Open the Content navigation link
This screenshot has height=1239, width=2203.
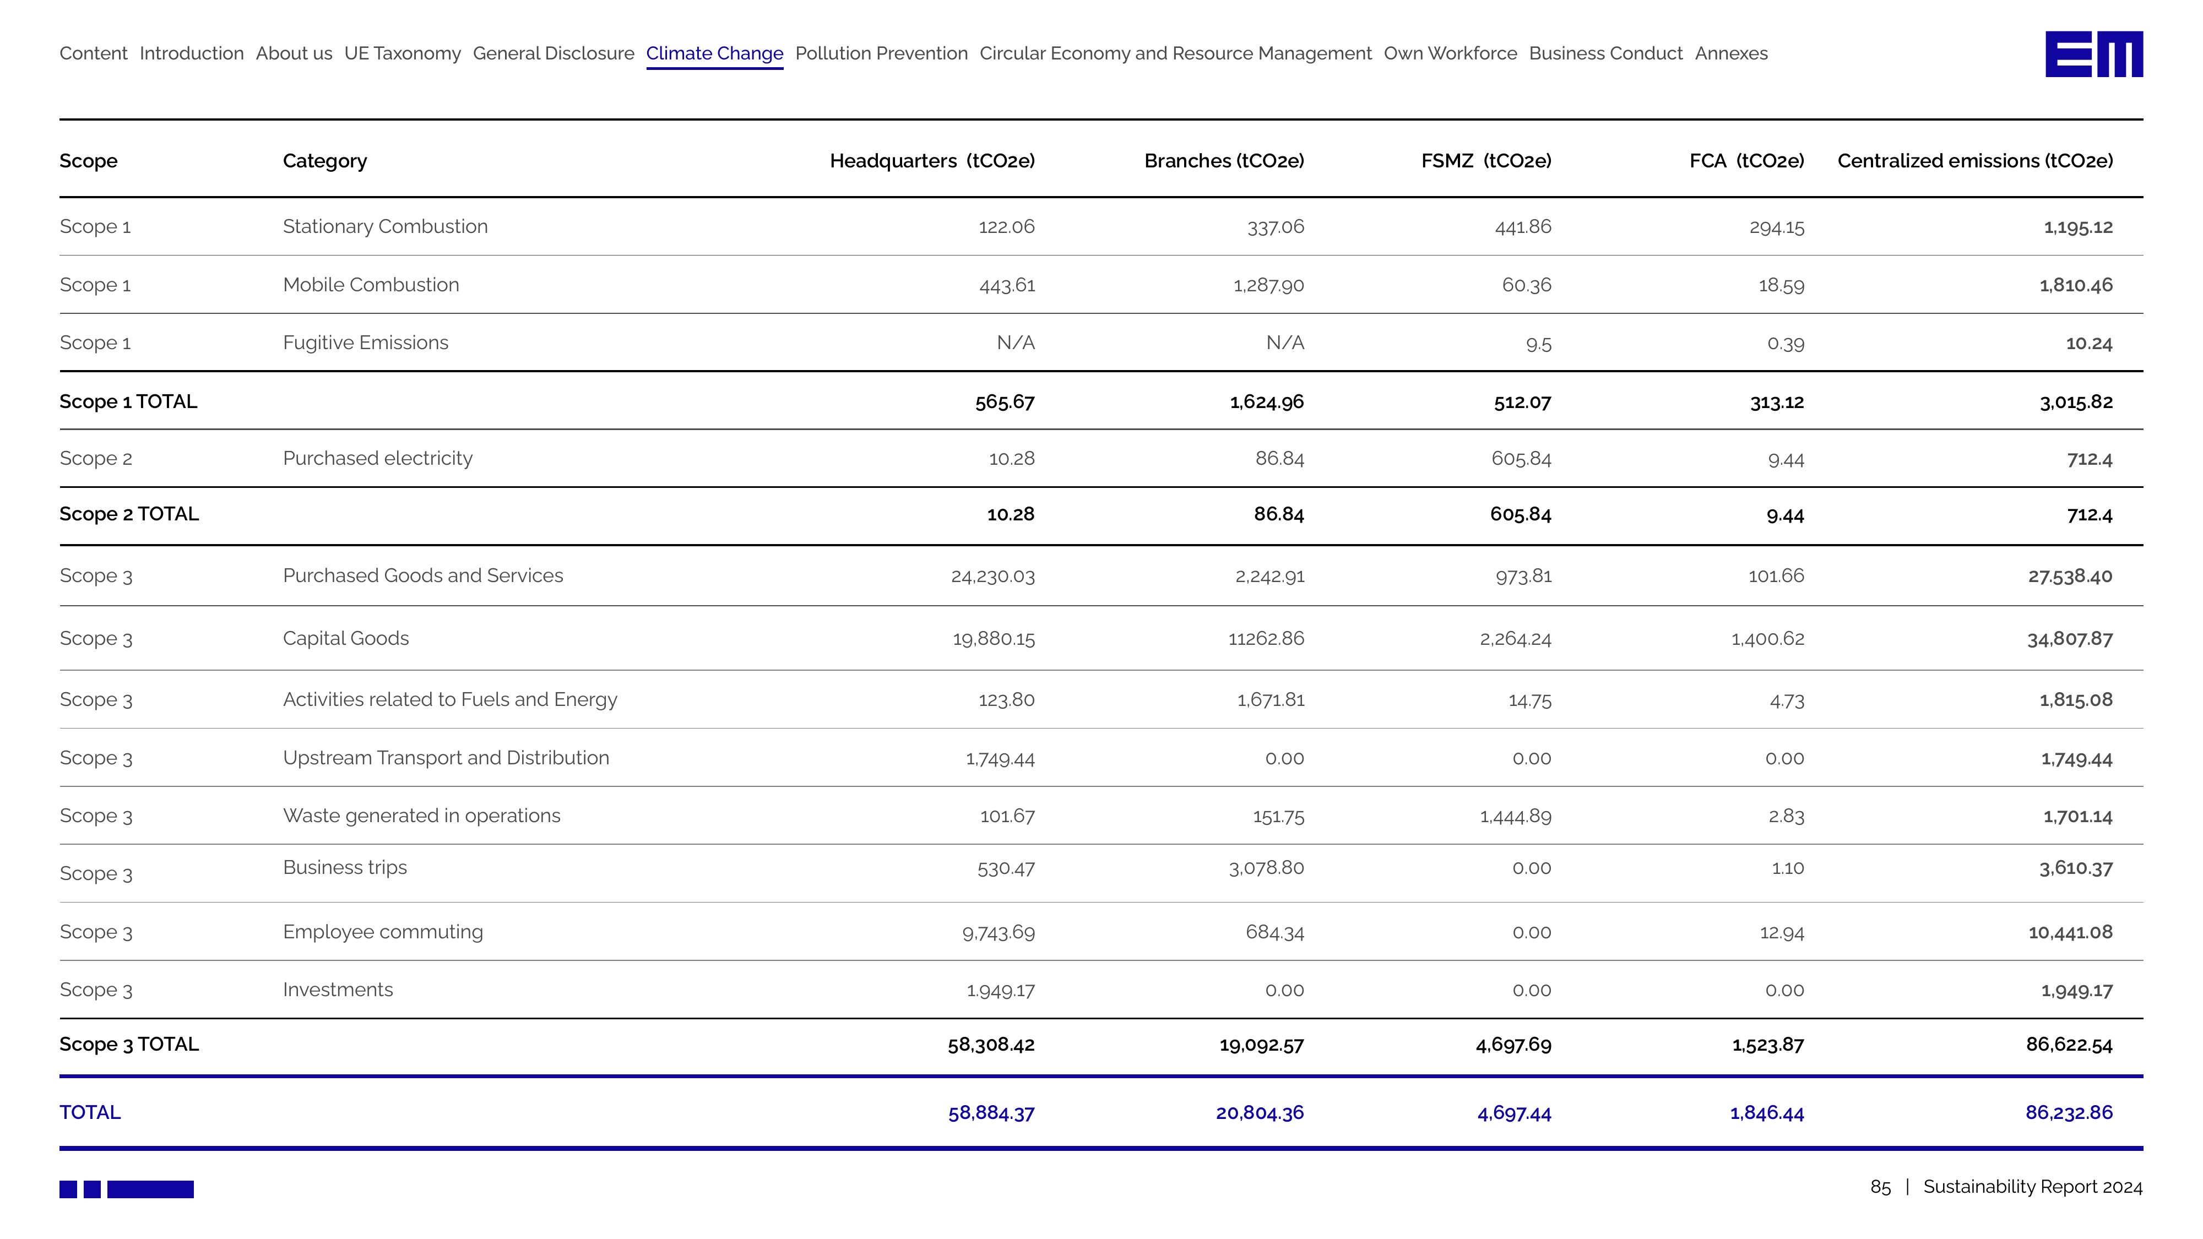[93, 53]
